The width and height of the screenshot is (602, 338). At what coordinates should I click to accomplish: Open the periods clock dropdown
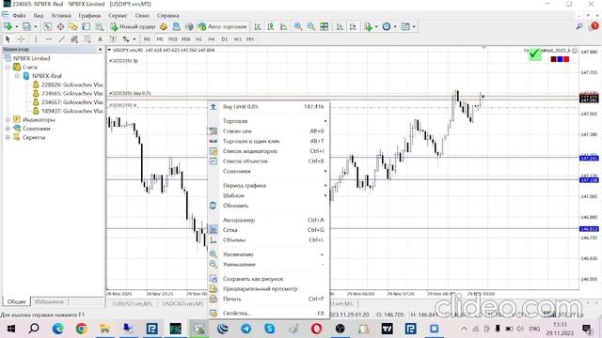coord(388,26)
